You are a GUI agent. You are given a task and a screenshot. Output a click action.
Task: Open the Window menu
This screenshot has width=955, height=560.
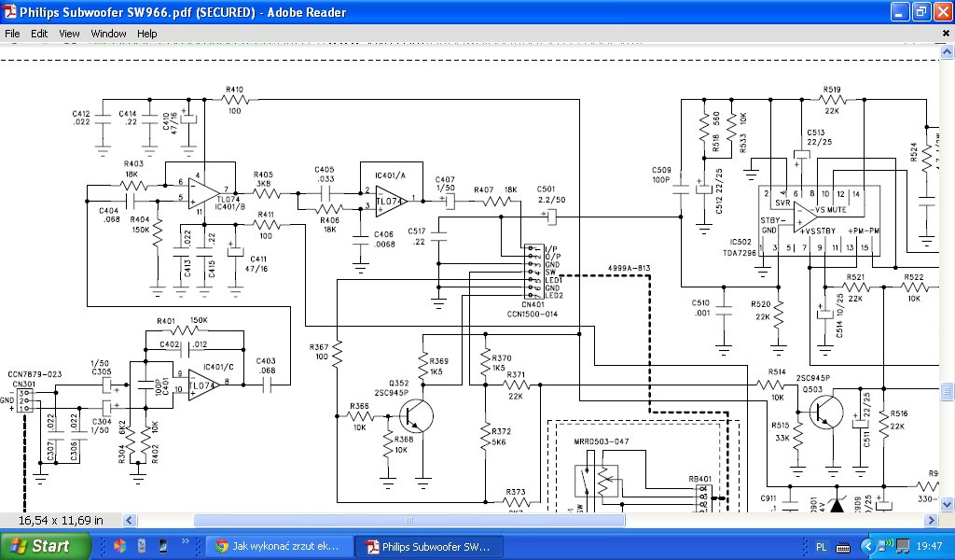click(x=108, y=34)
